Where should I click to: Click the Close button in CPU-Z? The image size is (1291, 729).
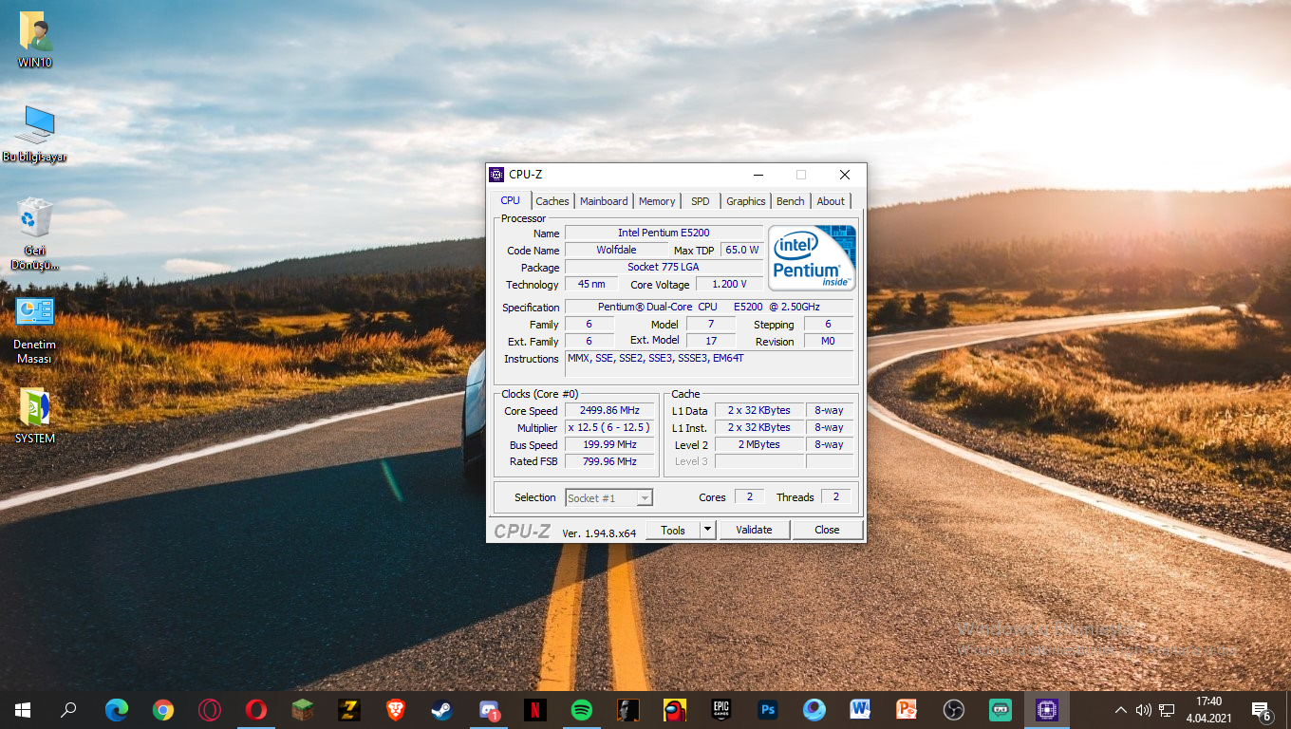pyautogui.click(x=827, y=530)
